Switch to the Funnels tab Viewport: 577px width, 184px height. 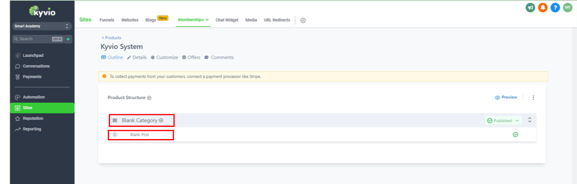click(107, 20)
